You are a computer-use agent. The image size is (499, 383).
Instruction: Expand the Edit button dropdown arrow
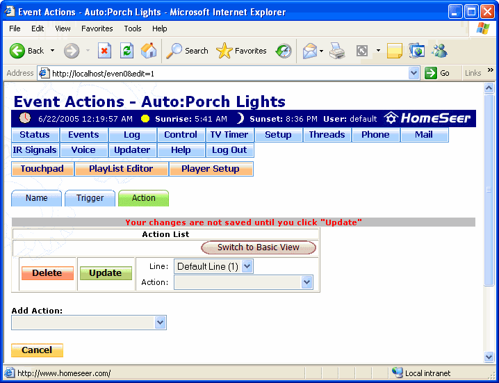(378, 51)
